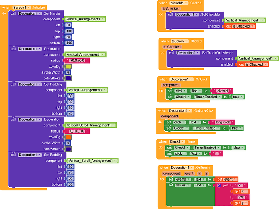This screenshot has width=279, height=209.
Task: Open Vertical_Scroll_Arrangement1 dropdown in Set Padding block
Action: coord(92,161)
